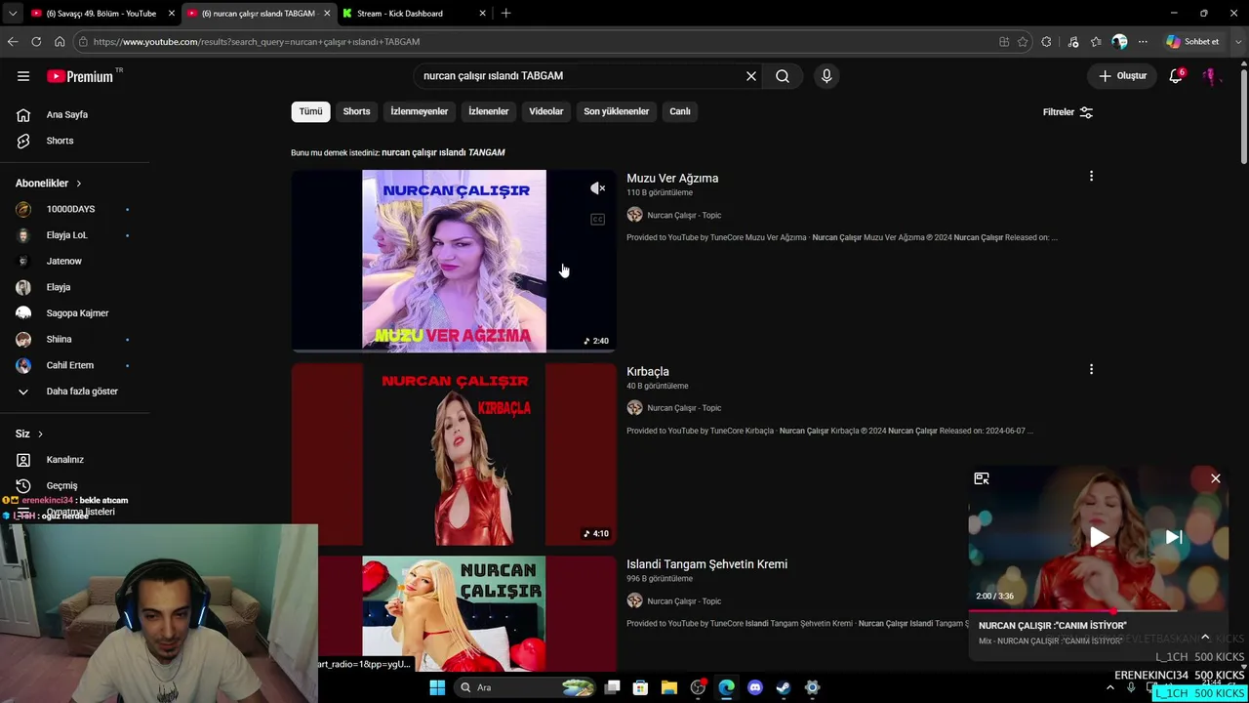Open the Muzu Ver Ağzıma video title
The height and width of the screenshot is (703, 1249).
(672, 178)
